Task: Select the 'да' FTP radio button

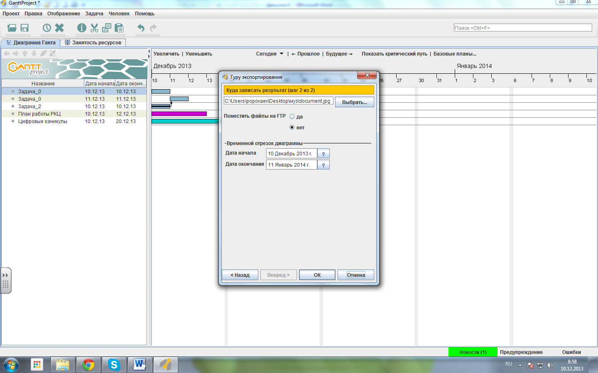Action: [292, 116]
